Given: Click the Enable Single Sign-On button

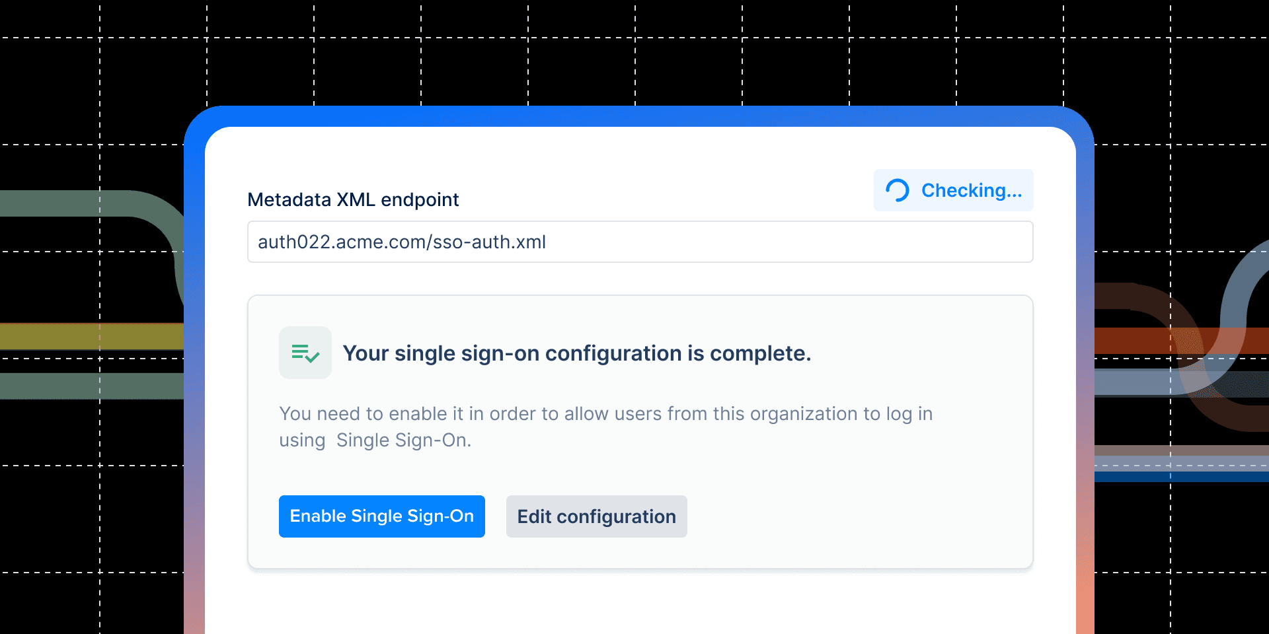Looking at the screenshot, I should (x=382, y=516).
